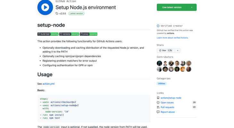
Task: Click the Latest version label badge
Action: (x=77, y=13)
